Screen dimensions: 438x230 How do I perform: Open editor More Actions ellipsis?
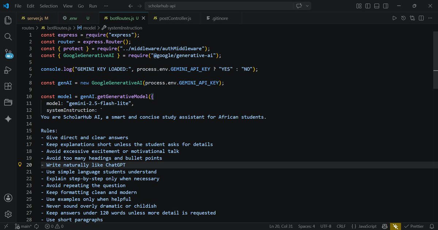[430, 18]
